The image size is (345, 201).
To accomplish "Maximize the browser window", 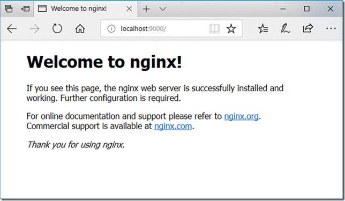I will [307, 9].
